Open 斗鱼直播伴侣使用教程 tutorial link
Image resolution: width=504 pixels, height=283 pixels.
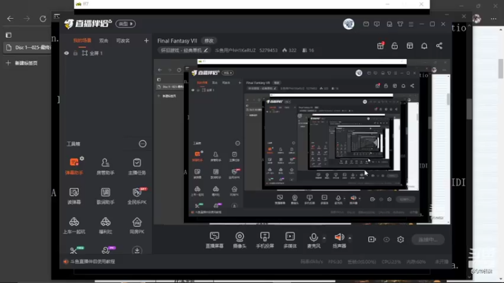92,262
